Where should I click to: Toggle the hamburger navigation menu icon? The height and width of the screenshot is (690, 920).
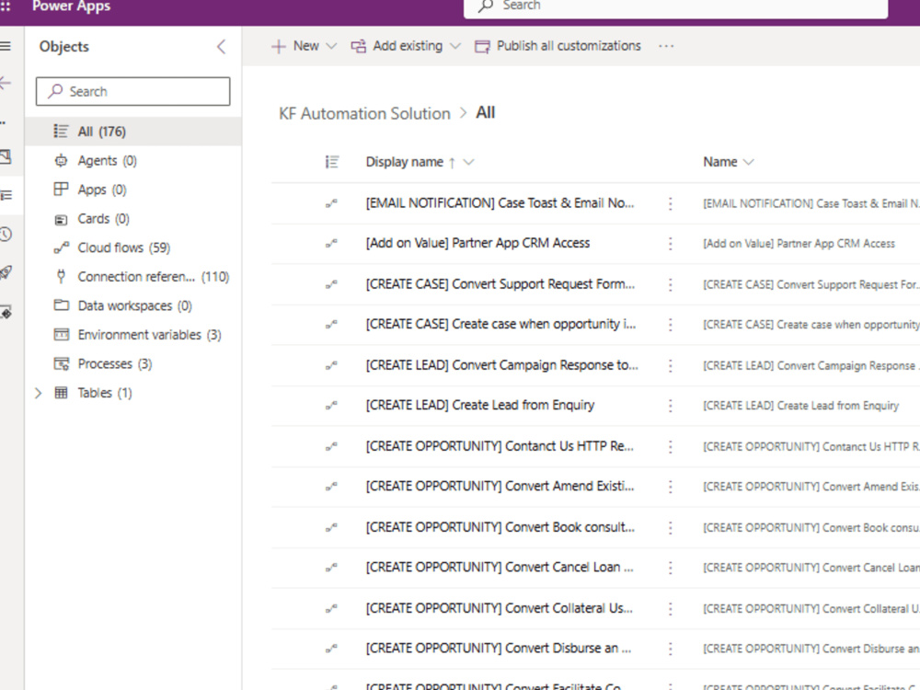coord(6,46)
